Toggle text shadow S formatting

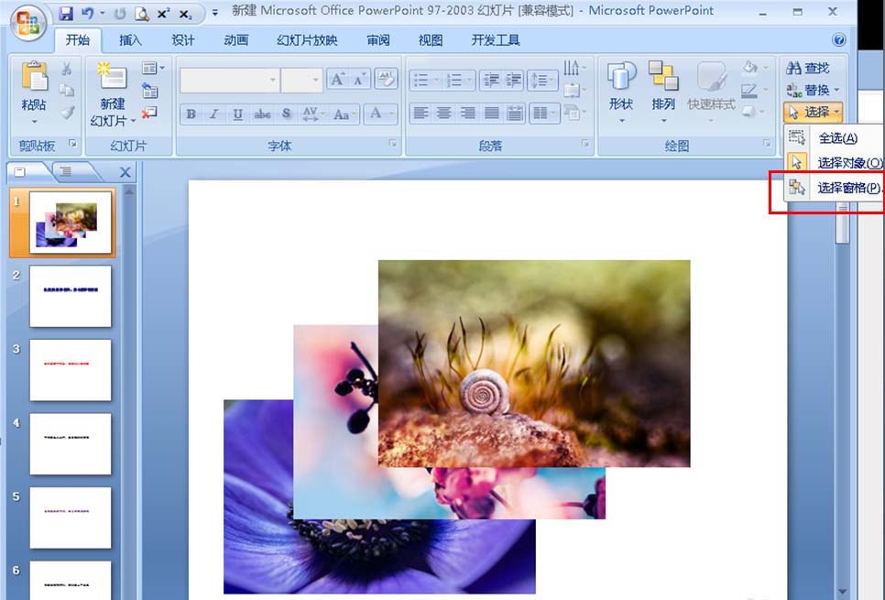coord(286,114)
